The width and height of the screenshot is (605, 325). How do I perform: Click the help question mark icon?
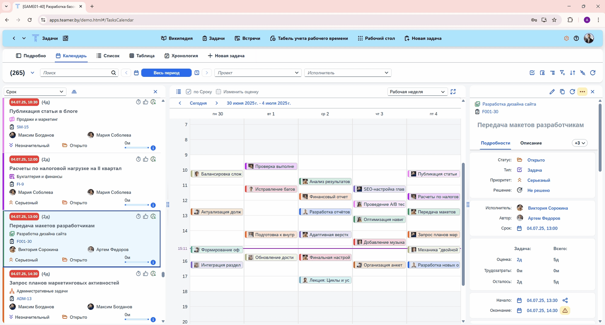576,38
